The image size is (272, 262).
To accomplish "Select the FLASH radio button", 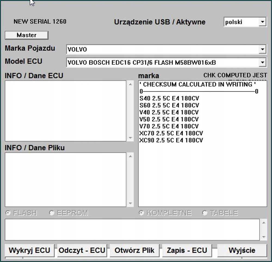I will pyautogui.click(x=8, y=213).
